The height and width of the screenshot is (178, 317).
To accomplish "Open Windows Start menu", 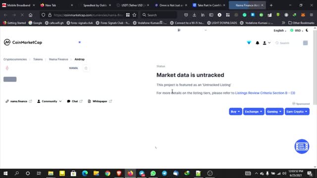I will click(x=5, y=174).
